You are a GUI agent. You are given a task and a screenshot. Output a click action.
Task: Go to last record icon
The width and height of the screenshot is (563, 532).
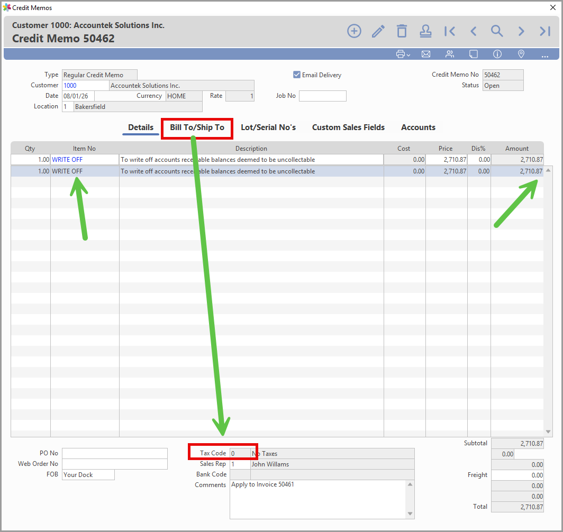[x=545, y=31]
